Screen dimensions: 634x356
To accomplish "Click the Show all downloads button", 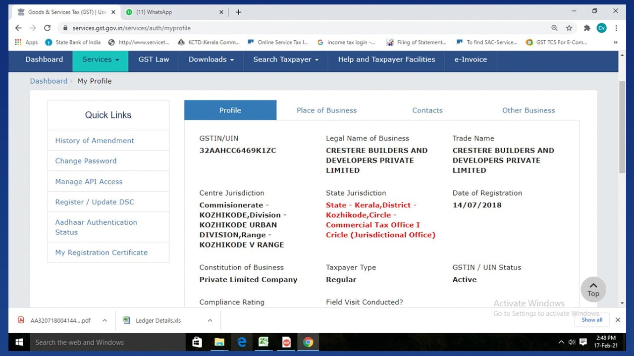I will 592,320.
